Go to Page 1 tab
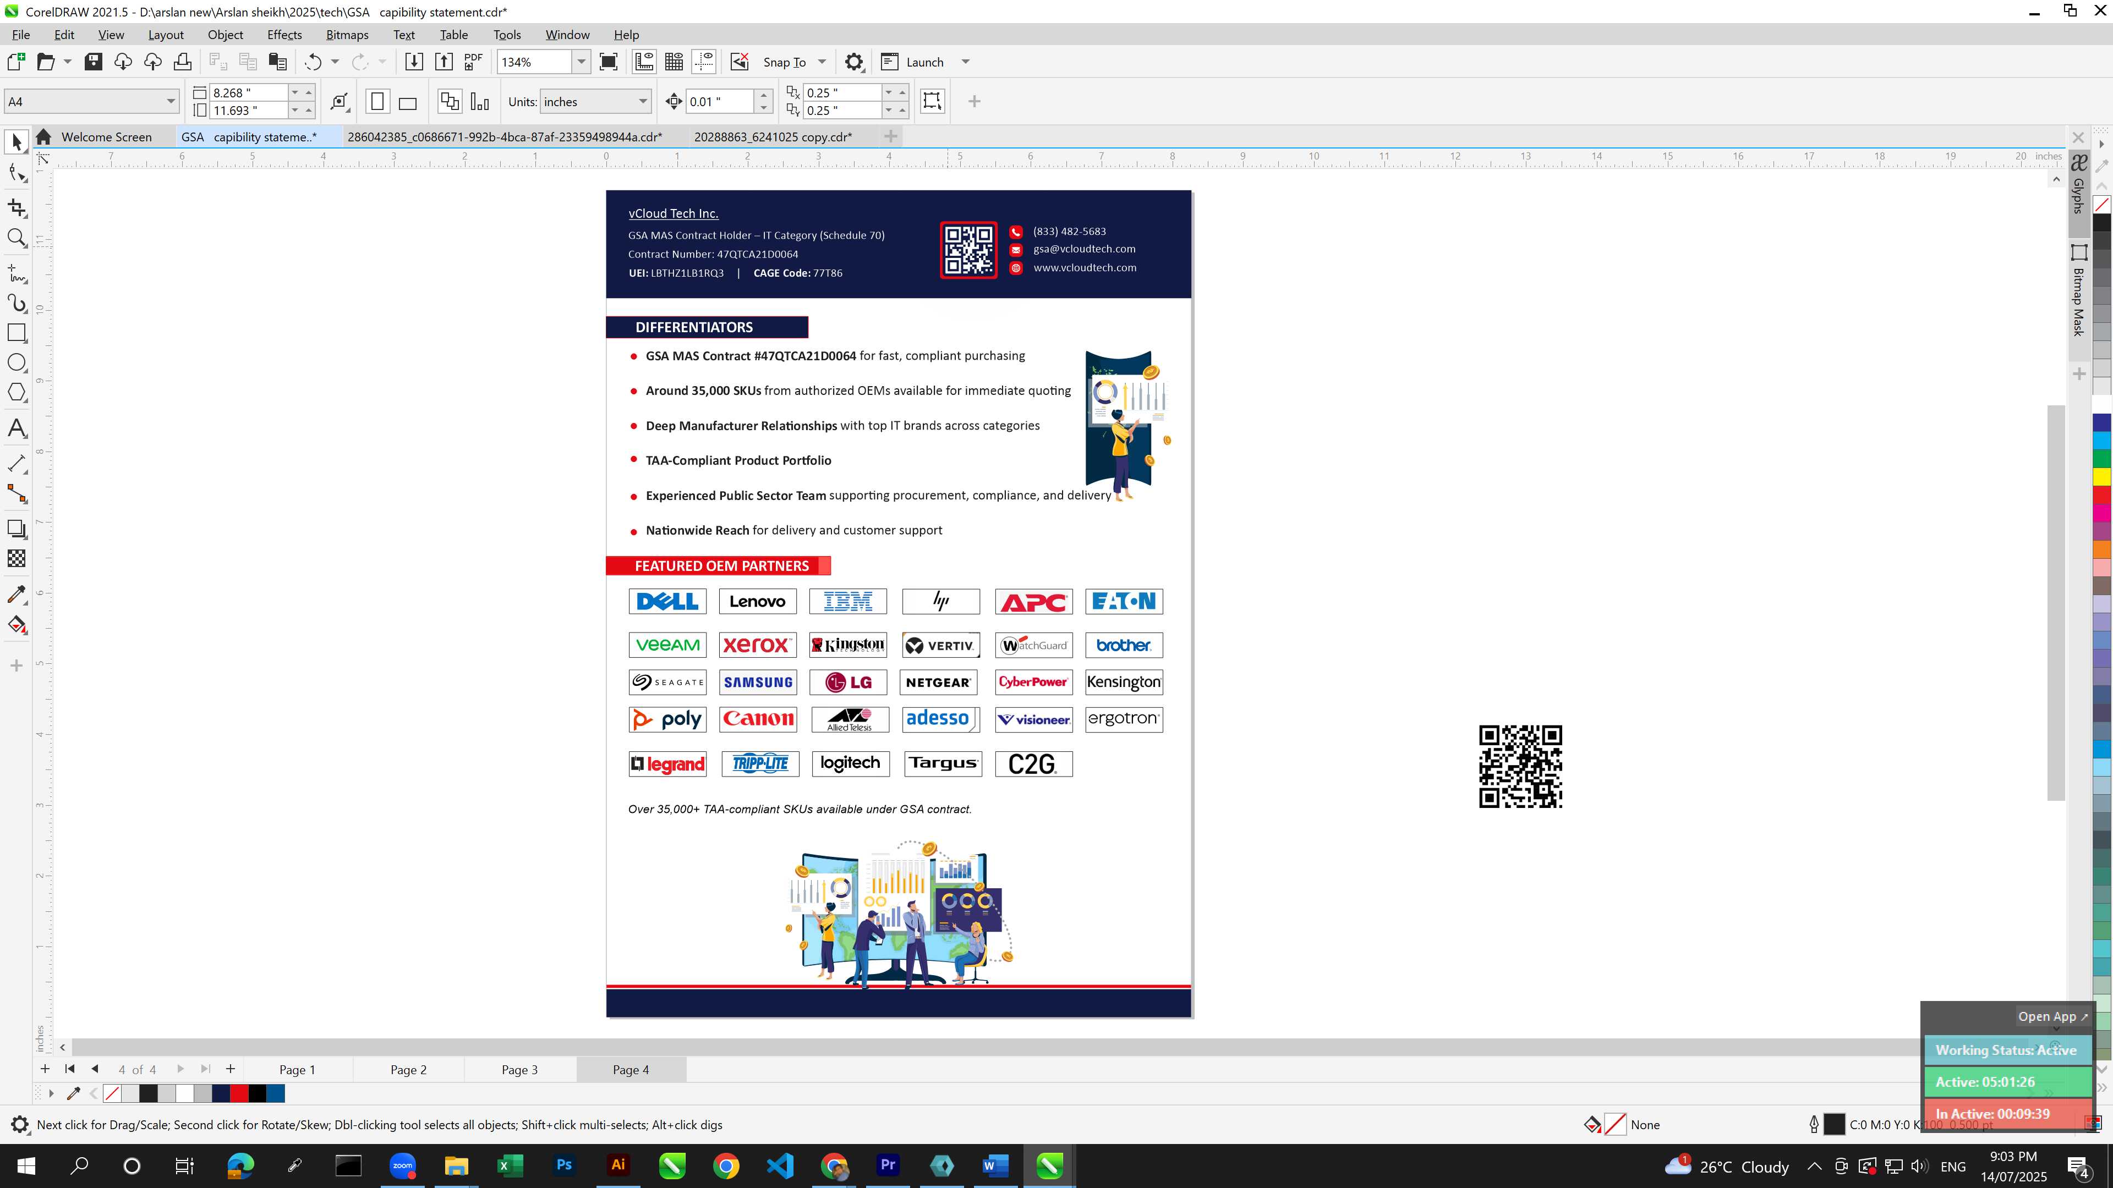Viewport: 2113px width, 1188px height. coord(297,1069)
